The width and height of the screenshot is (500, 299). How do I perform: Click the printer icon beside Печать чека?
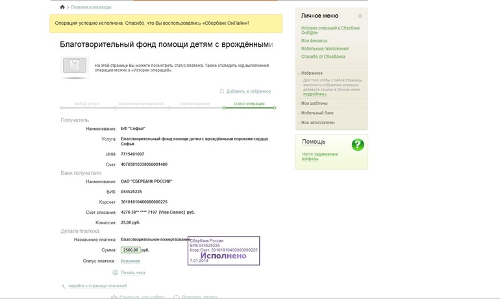click(x=115, y=272)
